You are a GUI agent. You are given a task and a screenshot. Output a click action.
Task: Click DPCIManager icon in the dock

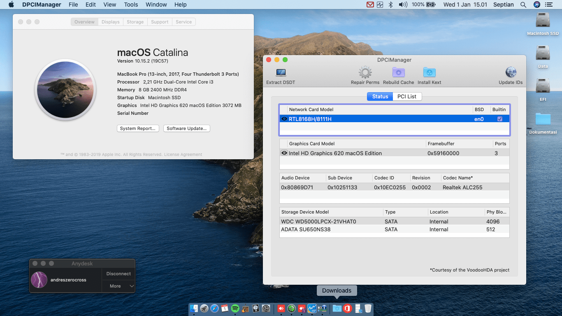[x=323, y=308]
